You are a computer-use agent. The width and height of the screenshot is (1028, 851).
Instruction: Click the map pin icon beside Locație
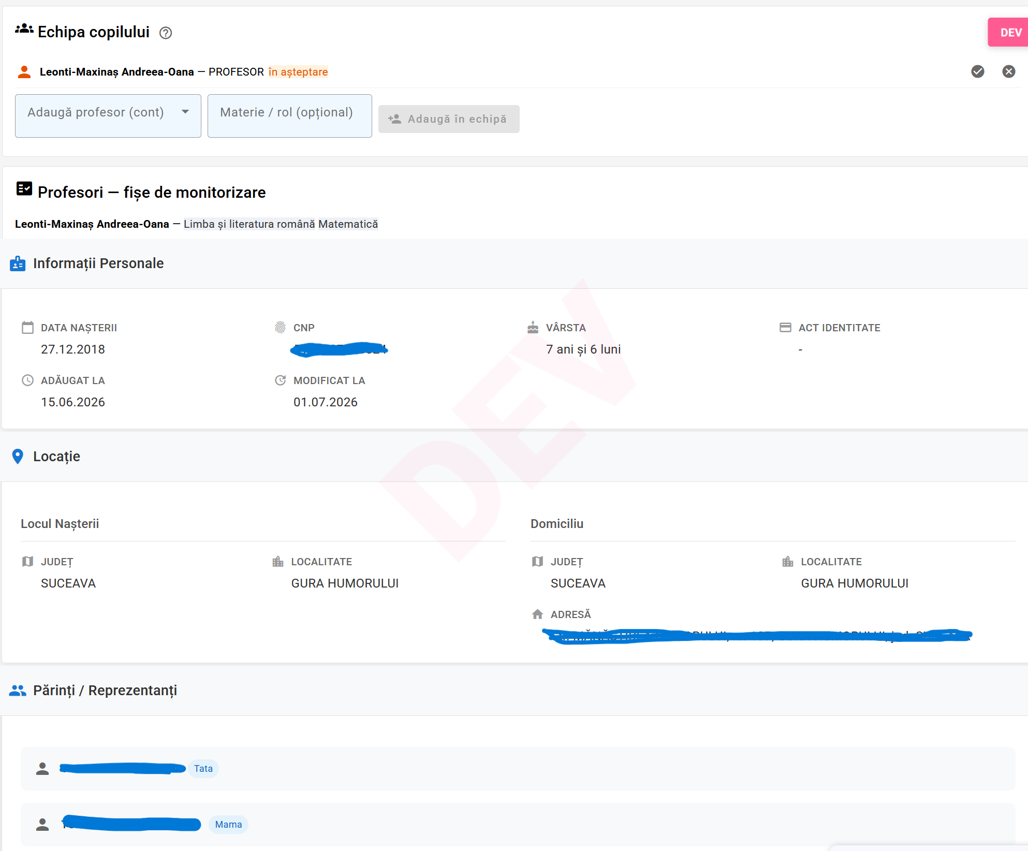pos(18,457)
